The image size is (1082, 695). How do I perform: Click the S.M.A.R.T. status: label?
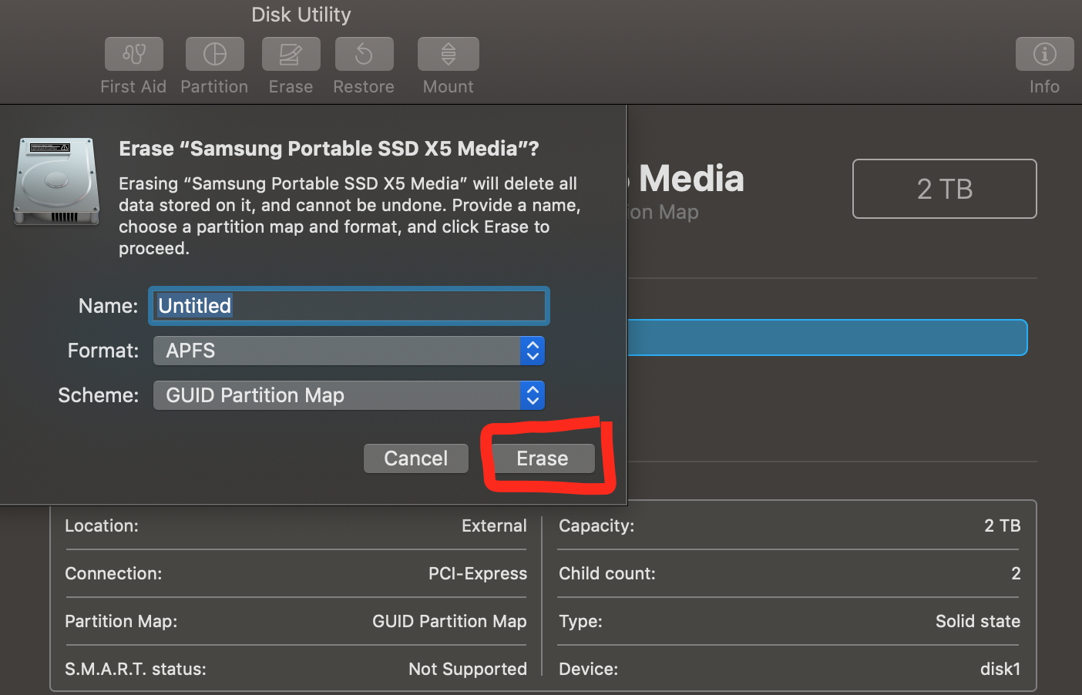(136, 669)
